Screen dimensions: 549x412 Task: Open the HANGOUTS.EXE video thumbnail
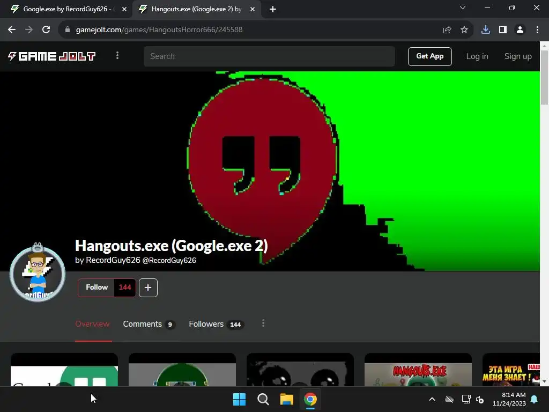click(418, 370)
